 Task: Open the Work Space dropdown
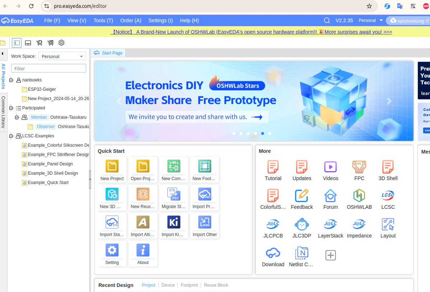pyautogui.click(x=62, y=56)
